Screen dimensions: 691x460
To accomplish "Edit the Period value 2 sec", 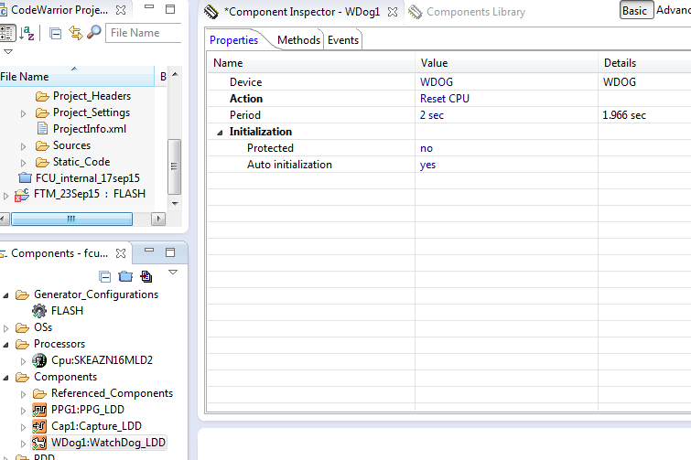I will tap(432, 115).
